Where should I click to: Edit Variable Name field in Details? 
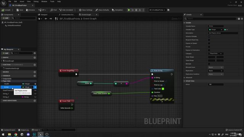pyautogui.click(x=216, y=26)
